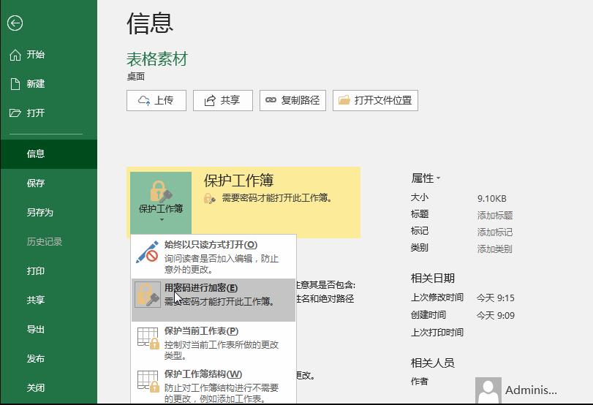Select 打印 in the sidebar
The image size is (593, 405).
(36, 271)
